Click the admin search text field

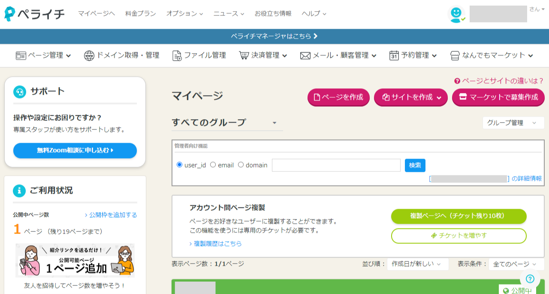point(336,165)
